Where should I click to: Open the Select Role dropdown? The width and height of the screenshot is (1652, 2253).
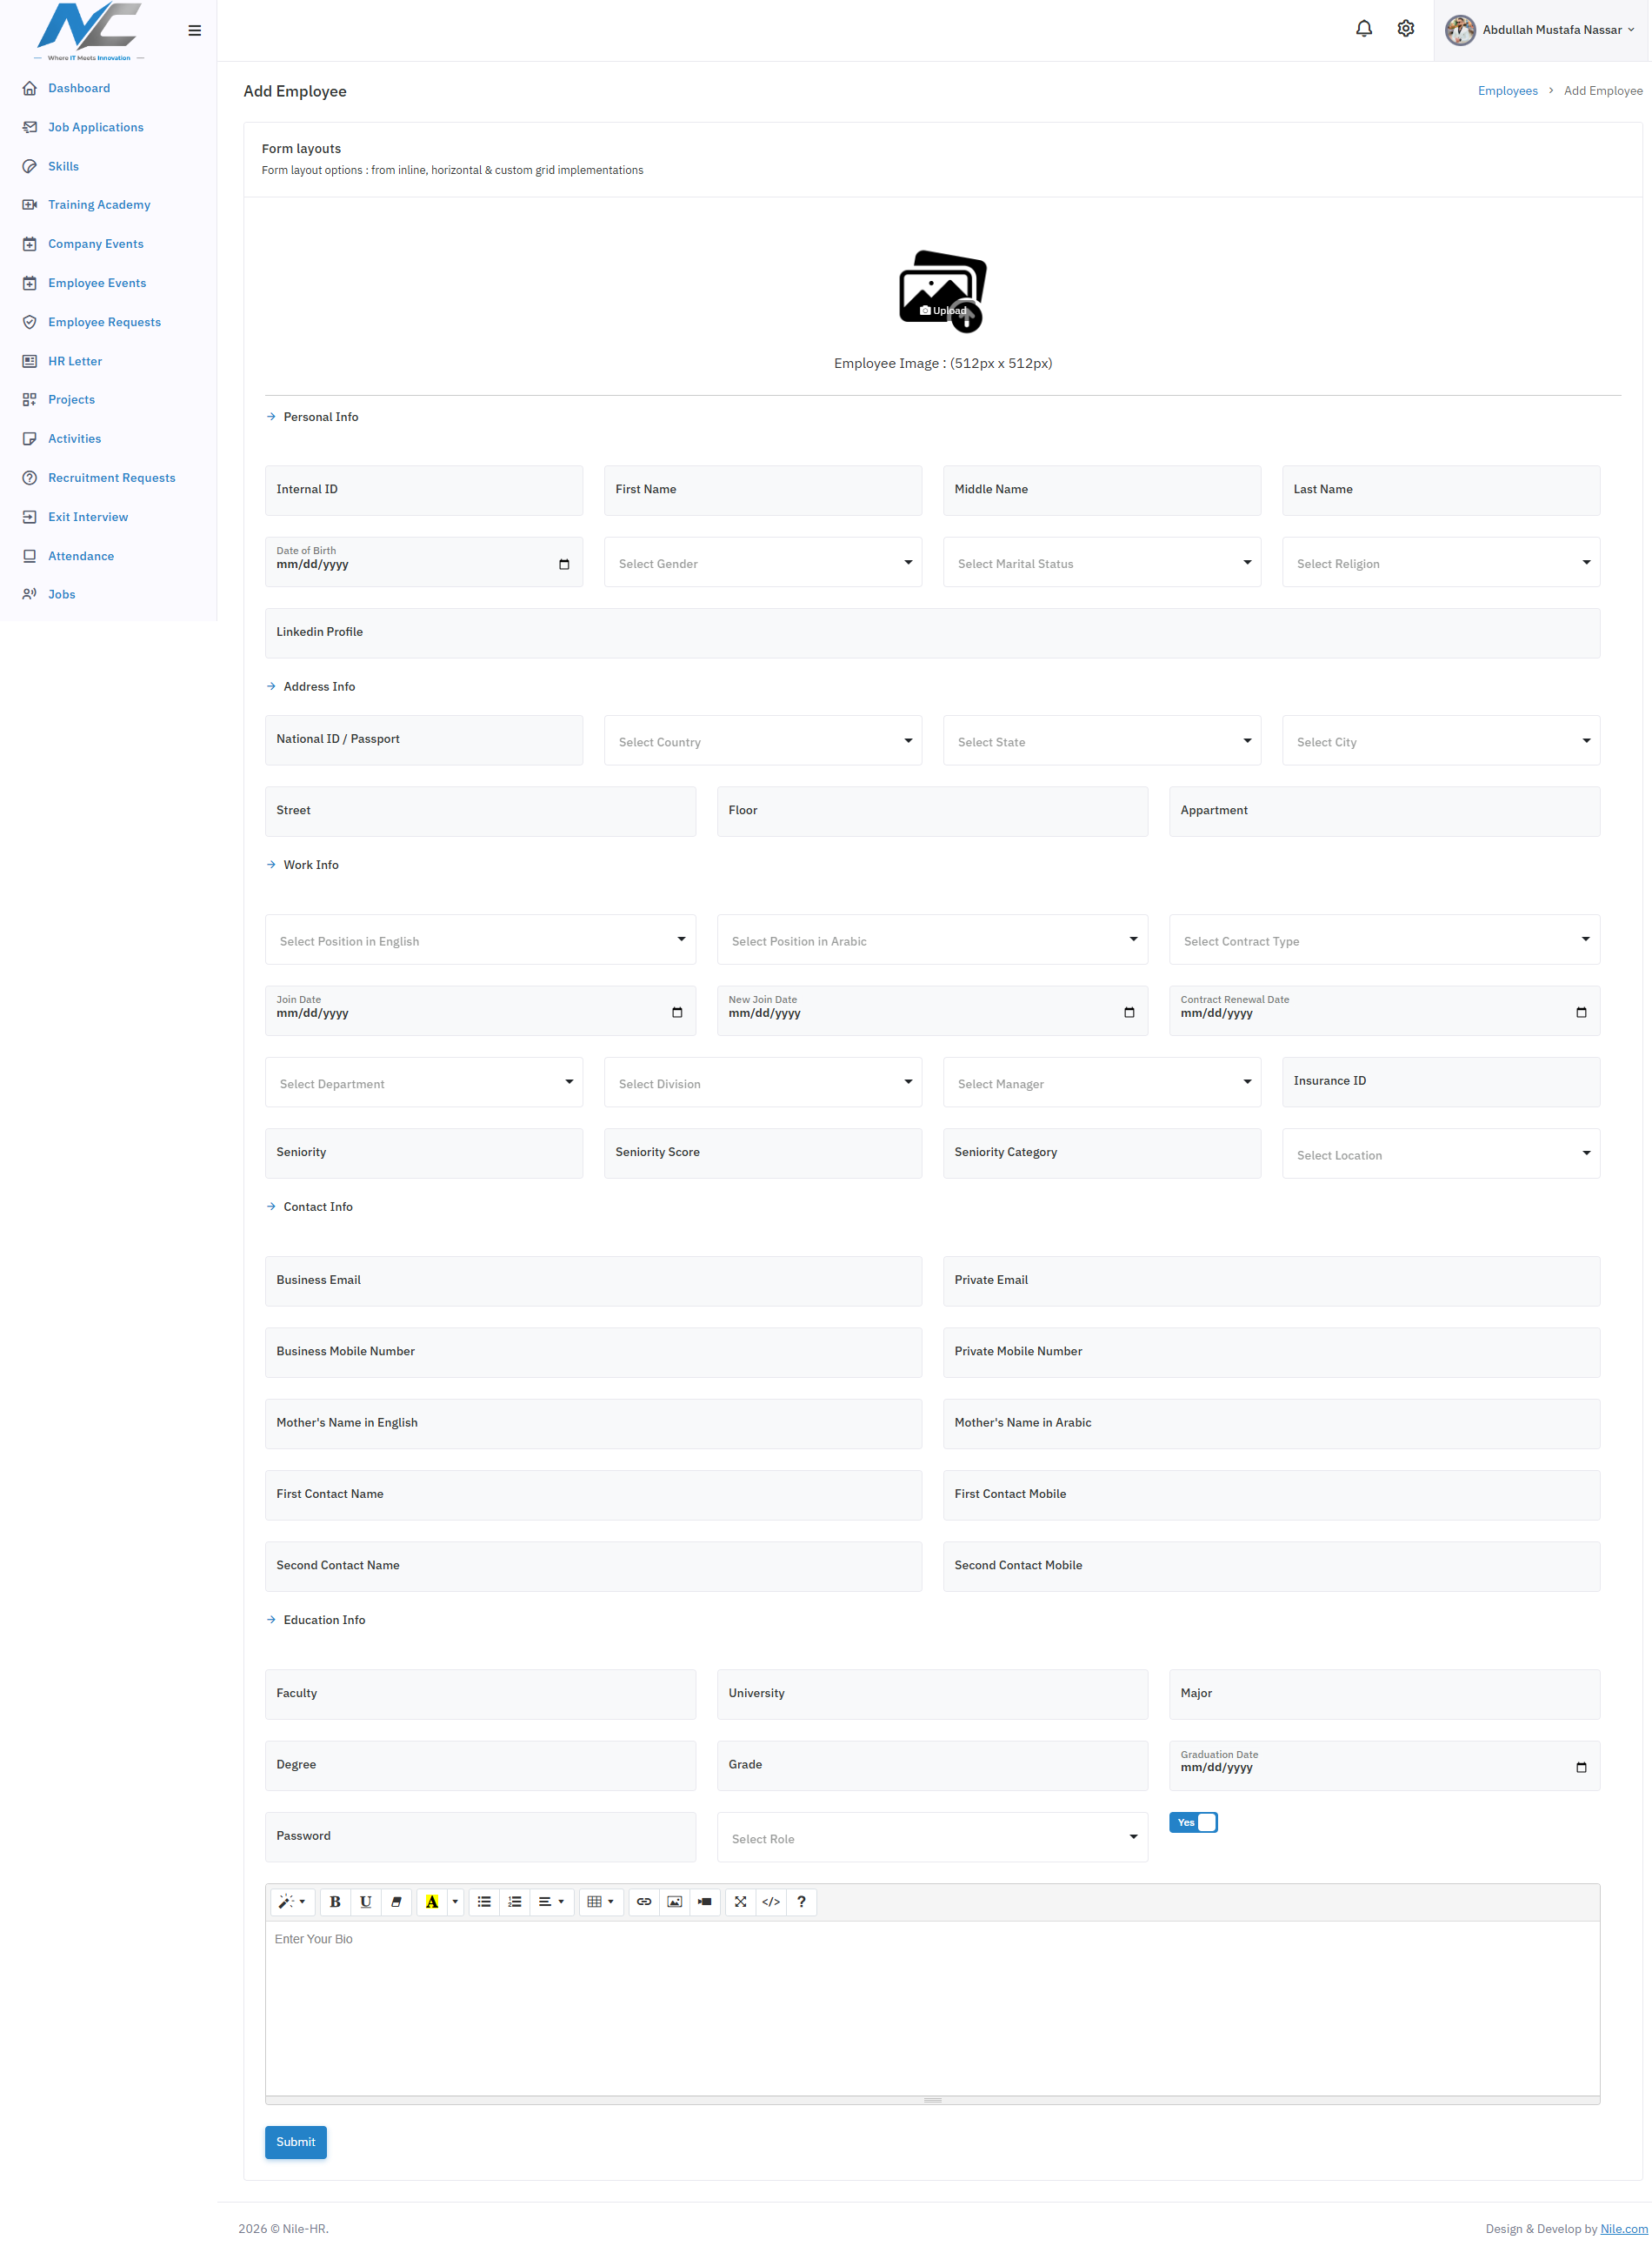[x=932, y=1837]
